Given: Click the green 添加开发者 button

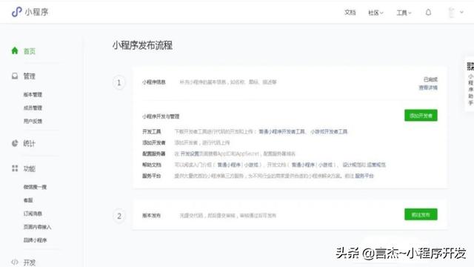Looking at the screenshot, I should tap(421, 116).
